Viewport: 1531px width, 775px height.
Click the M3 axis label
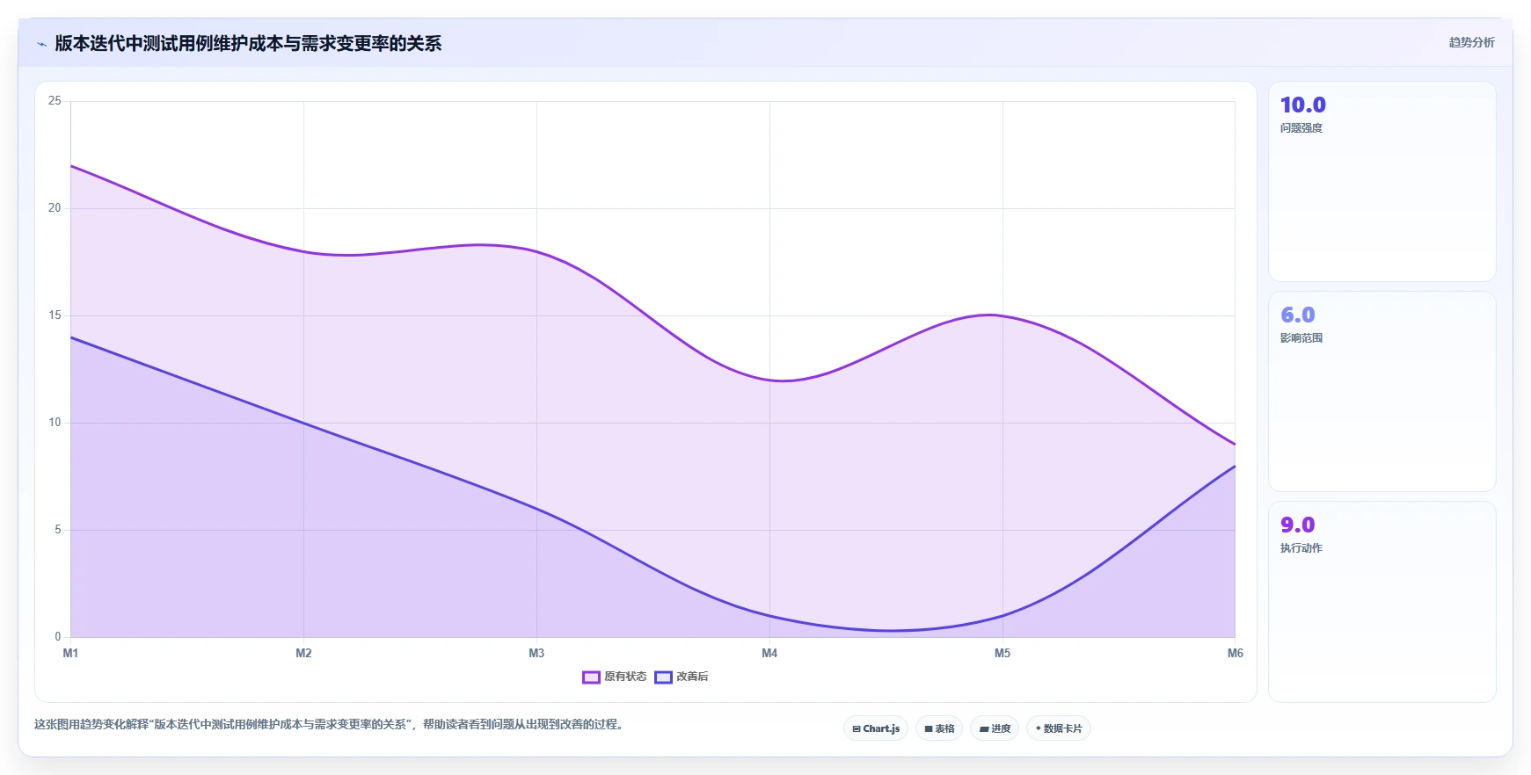tap(536, 653)
